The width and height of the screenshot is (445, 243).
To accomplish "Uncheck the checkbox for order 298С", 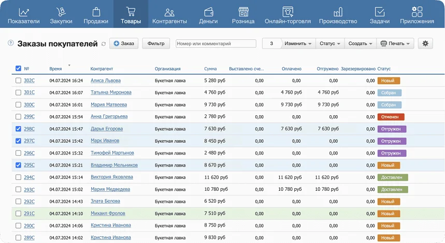I will point(19,129).
